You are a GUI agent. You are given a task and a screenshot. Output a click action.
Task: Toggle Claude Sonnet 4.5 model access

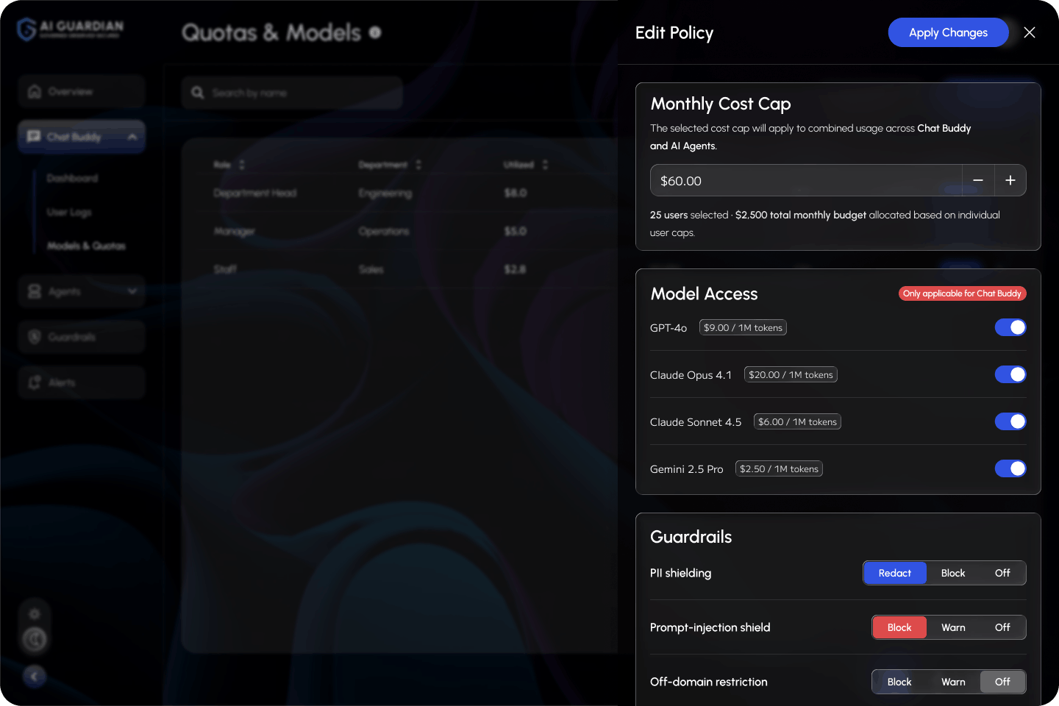[1010, 421]
